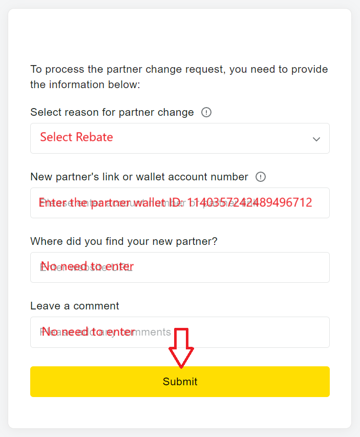Screen dimensions: 360x437
Task: Open the Select reason for partner change combo box
Action: (x=180, y=138)
